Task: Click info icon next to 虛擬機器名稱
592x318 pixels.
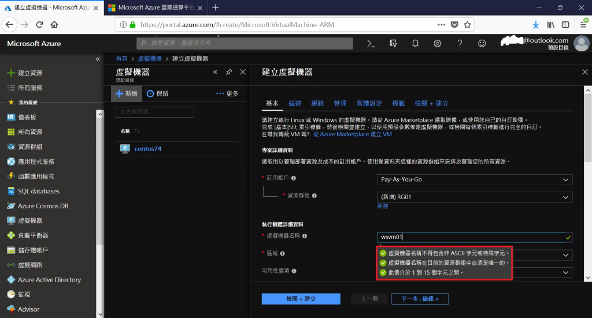Action: point(304,236)
